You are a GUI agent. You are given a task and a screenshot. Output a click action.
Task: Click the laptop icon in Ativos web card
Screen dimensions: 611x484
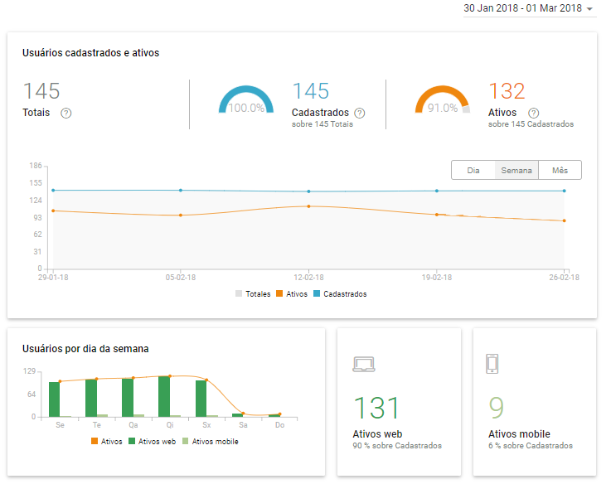coord(364,363)
